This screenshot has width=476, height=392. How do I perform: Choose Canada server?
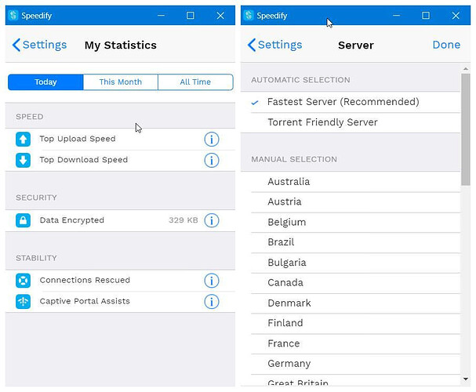click(351, 283)
